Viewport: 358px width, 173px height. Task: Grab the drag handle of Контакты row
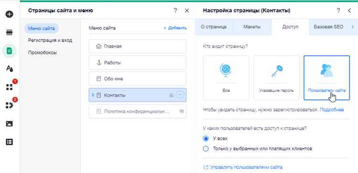tap(93, 95)
